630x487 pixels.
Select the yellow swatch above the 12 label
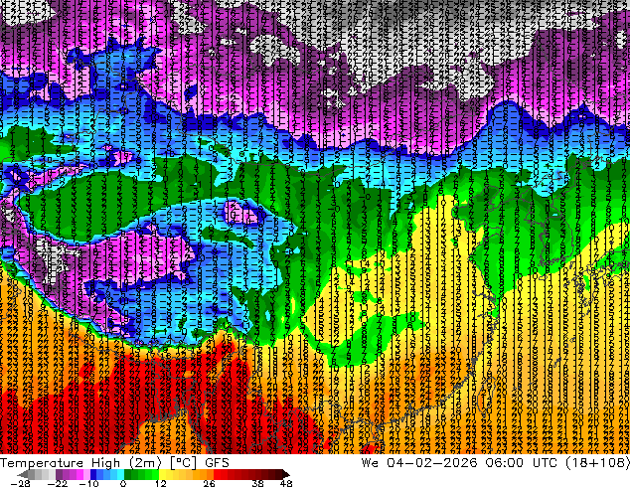[162, 474]
